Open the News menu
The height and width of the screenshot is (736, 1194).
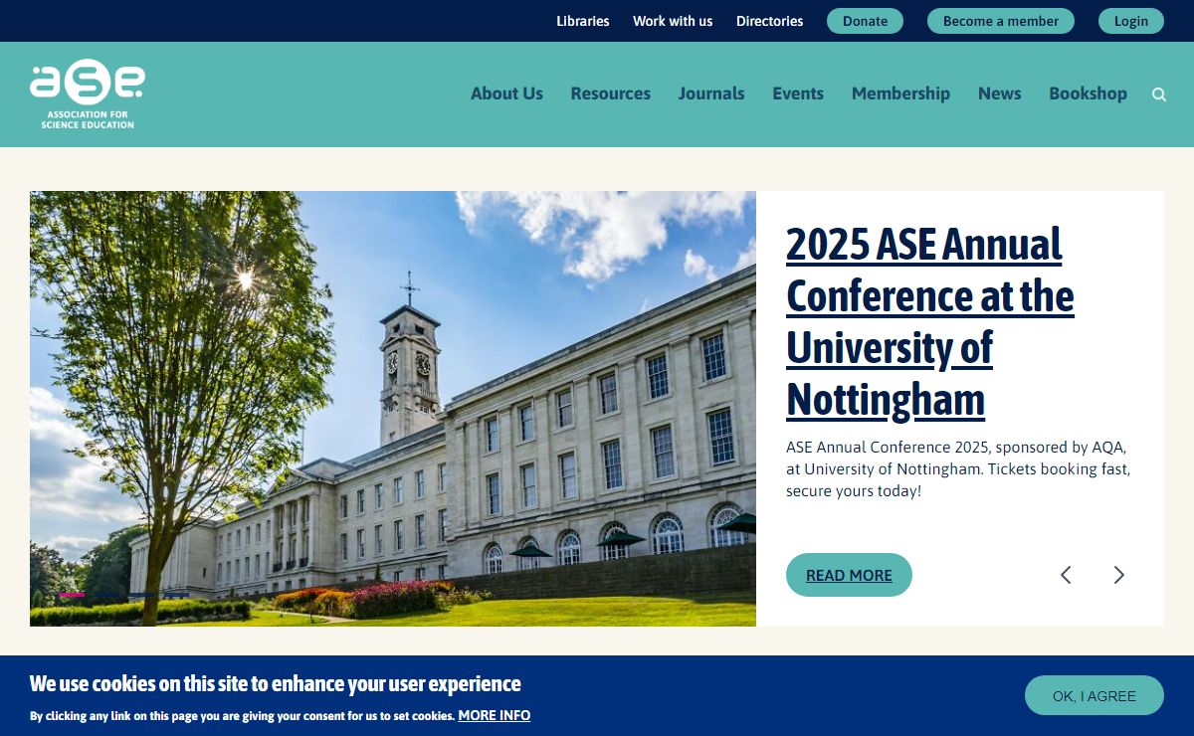(x=999, y=93)
